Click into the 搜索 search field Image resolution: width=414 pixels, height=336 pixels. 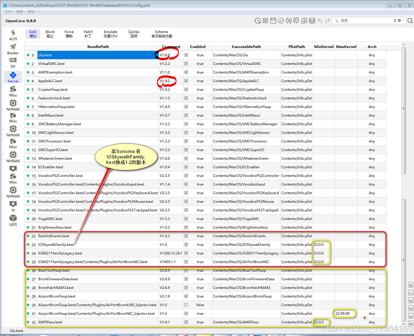366,21
